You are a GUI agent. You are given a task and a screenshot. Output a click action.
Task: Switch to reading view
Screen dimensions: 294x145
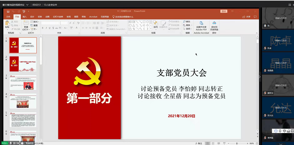coord(218,143)
